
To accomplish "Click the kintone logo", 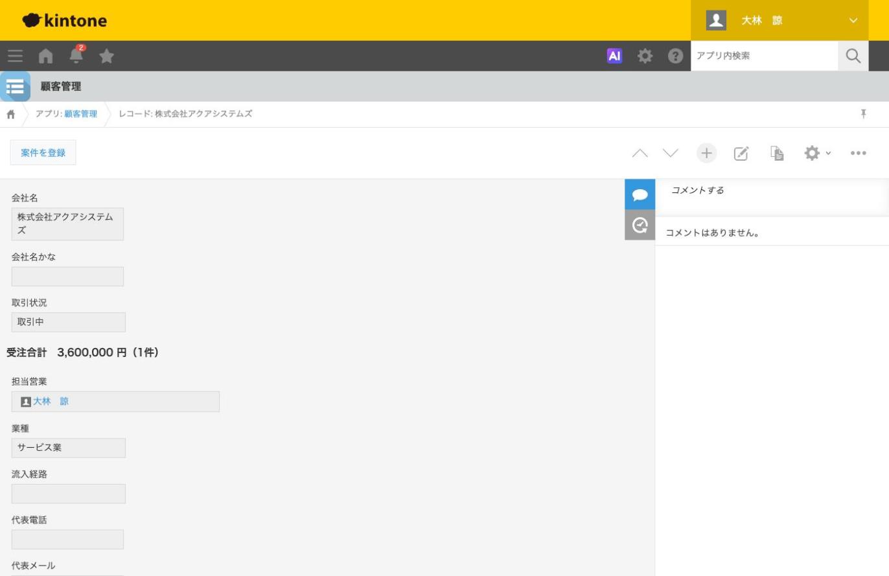I will click(x=64, y=21).
